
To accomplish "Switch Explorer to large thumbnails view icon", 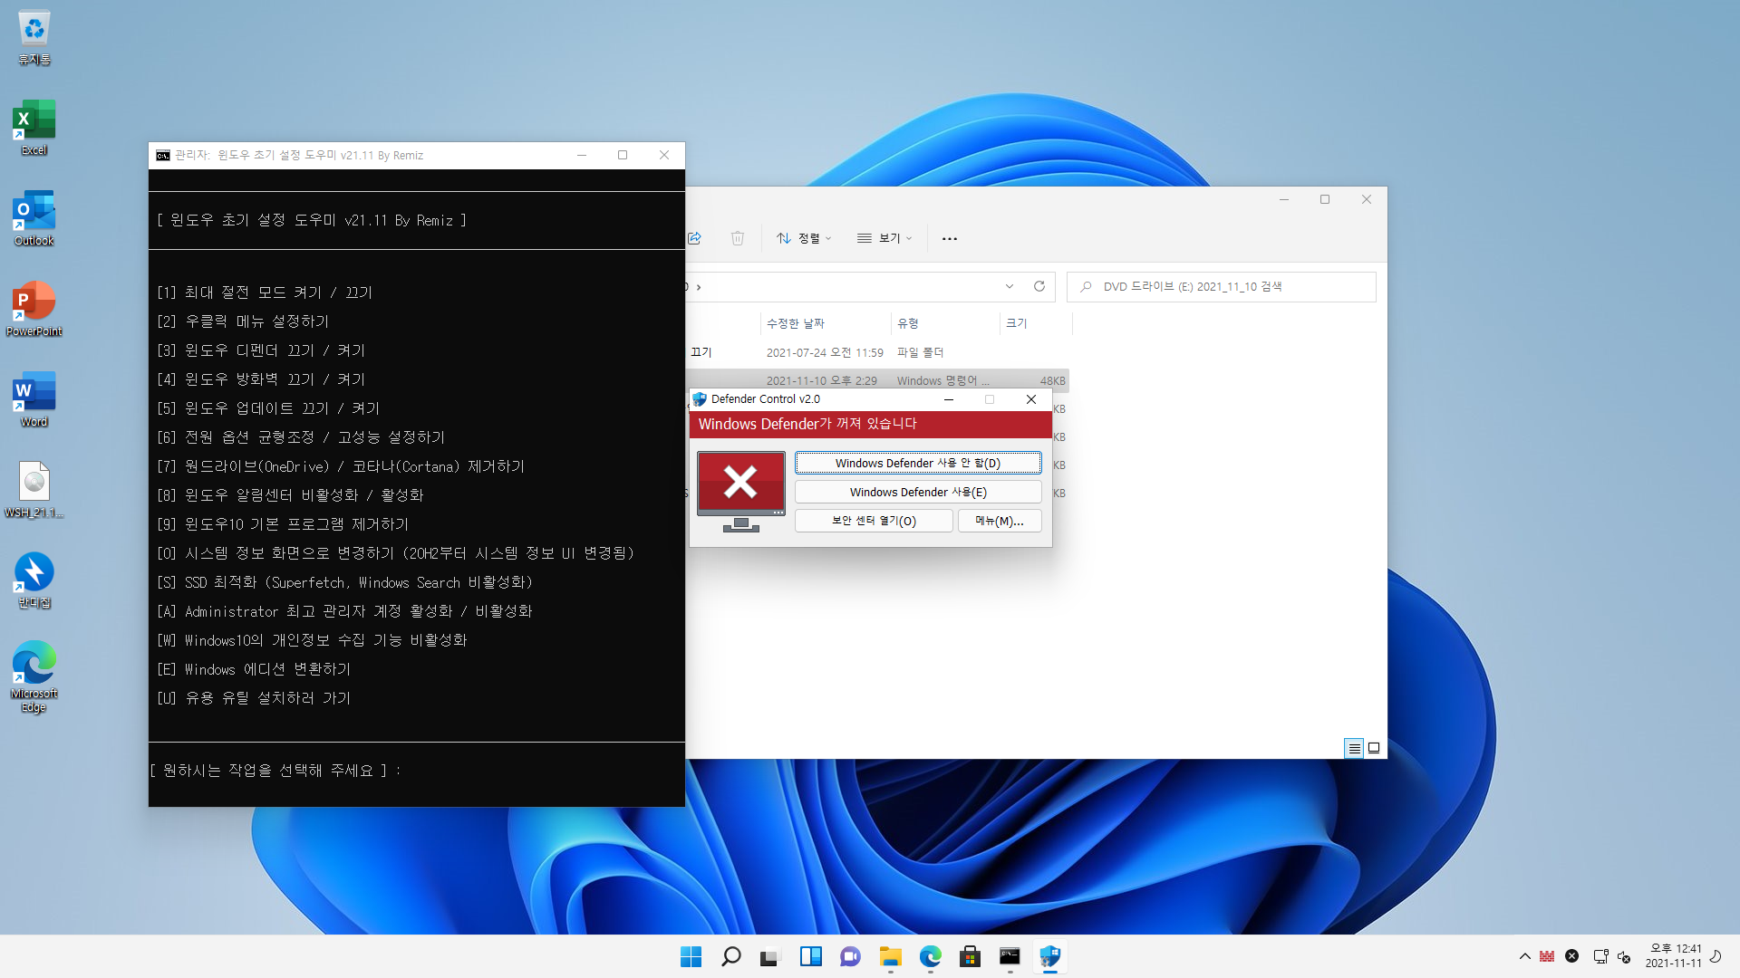I will (x=1374, y=748).
